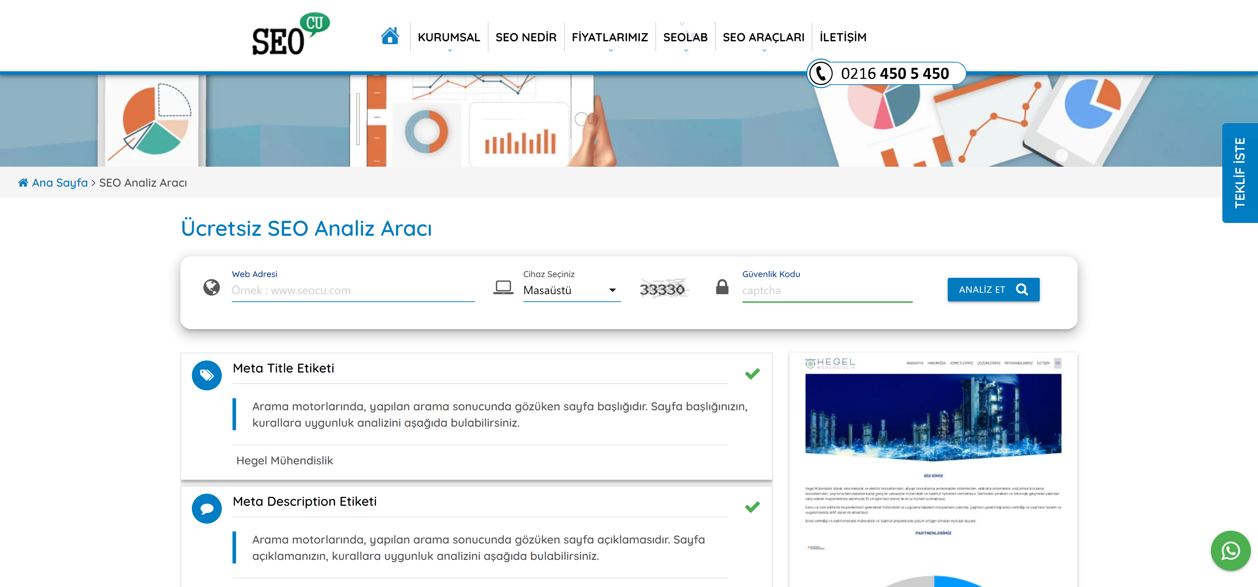This screenshot has width=1258, height=587.
Task: Go to Ana Sayfa breadcrumb link
Action: (x=60, y=182)
